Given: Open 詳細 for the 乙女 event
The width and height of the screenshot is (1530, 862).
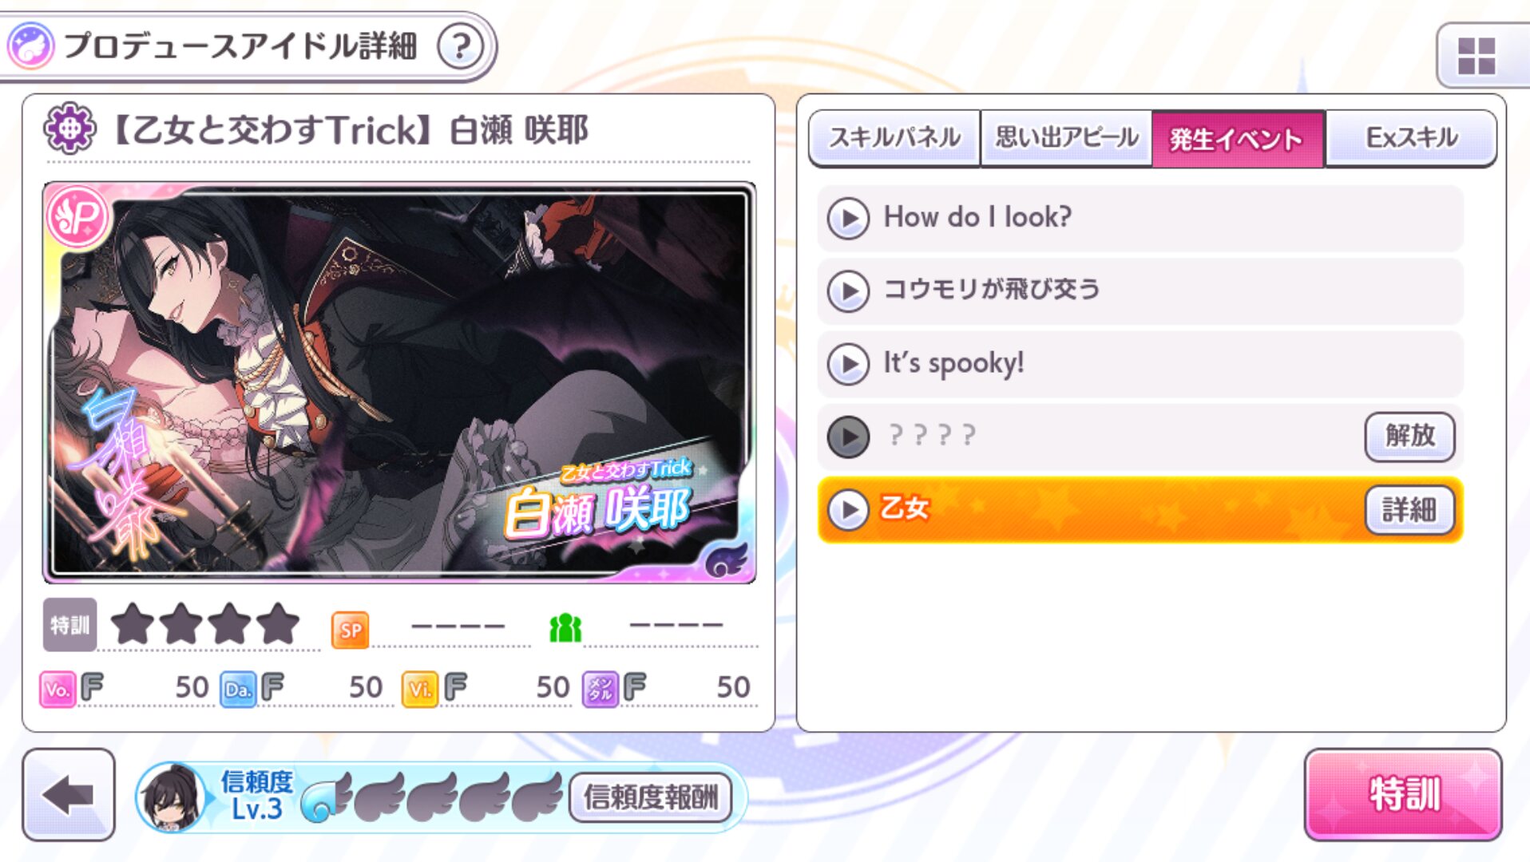Looking at the screenshot, I should 1409,509.
